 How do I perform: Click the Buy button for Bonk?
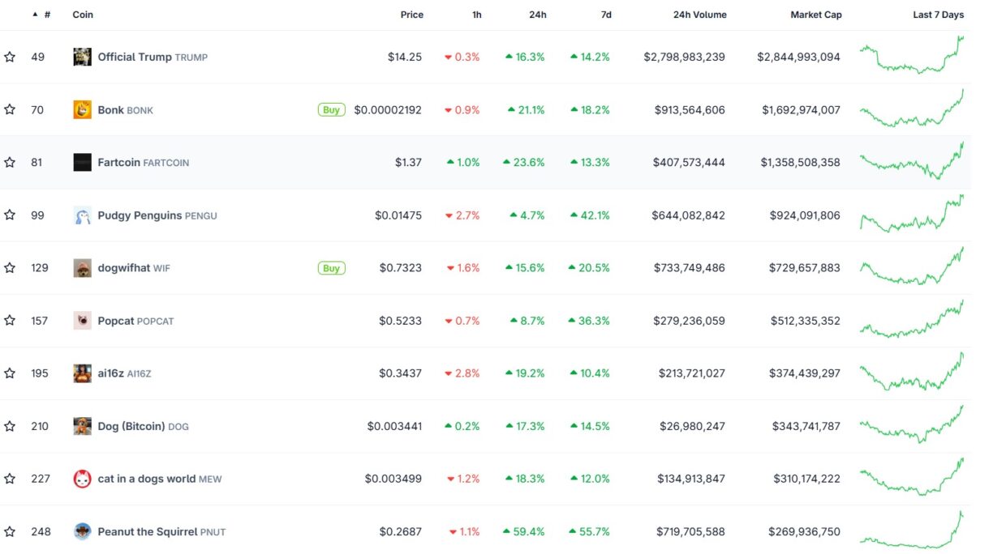tap(331, 109)
